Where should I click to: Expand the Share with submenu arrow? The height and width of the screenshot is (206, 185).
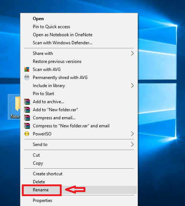[x=132, y=53]
